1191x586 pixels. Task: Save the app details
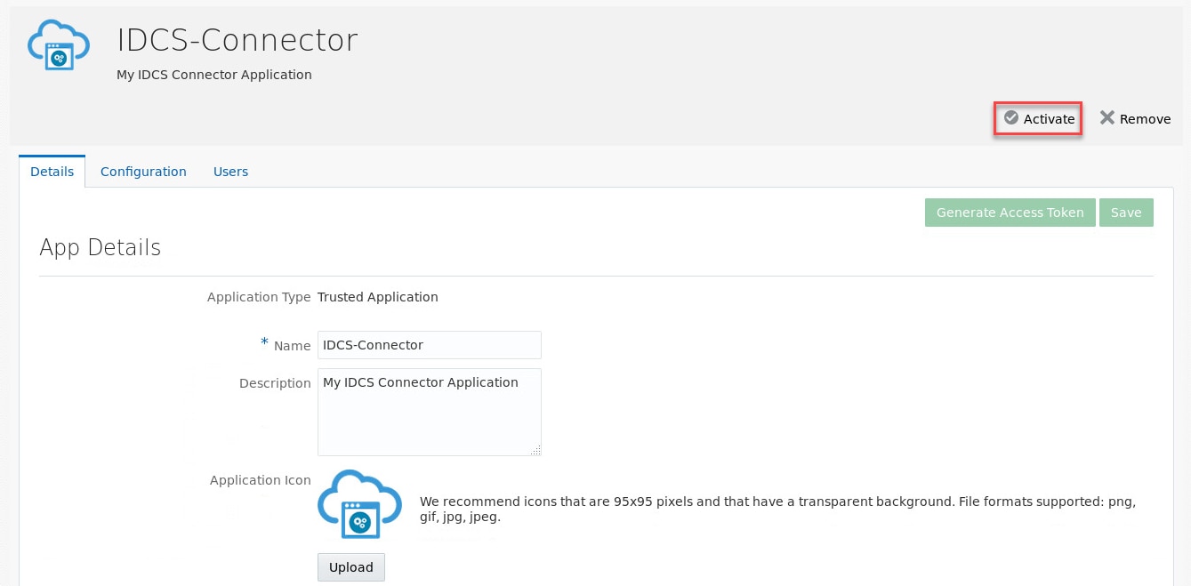[1125, 213]
